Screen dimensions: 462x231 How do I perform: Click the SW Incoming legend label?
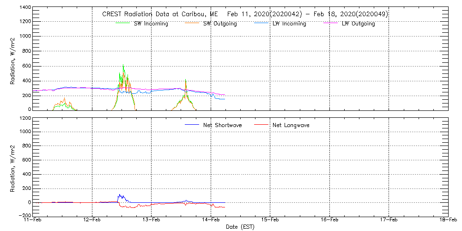pos(151,24)
